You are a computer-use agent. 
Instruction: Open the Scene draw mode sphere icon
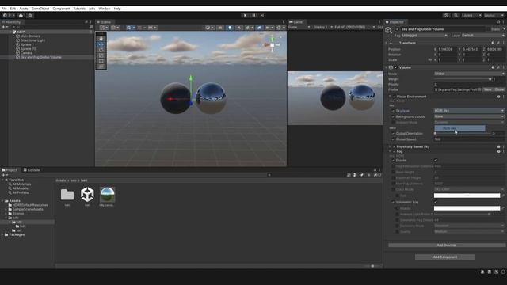208,28
